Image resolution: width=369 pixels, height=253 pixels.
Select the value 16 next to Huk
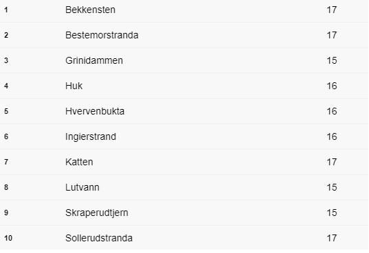point(332,86)
